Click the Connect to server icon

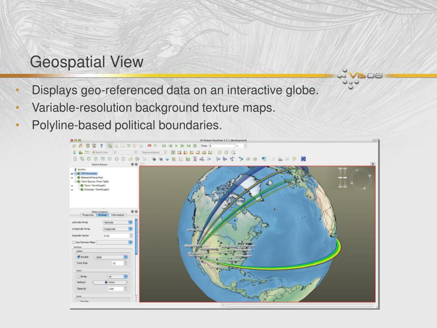pos(88,146)
